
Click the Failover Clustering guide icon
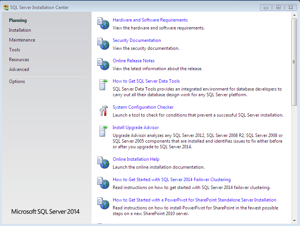click(103, 183)
